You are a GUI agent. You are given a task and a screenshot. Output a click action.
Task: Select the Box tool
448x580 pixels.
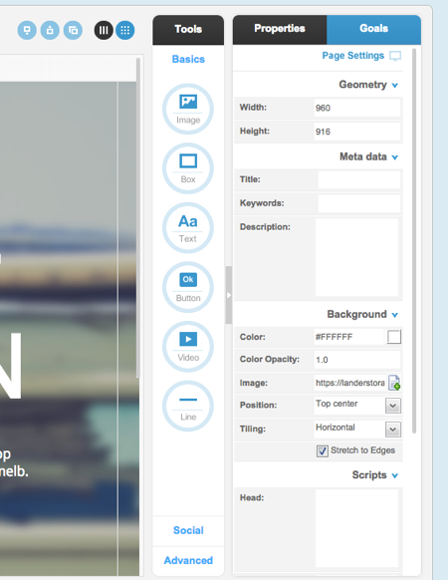[x=188, y=168]
